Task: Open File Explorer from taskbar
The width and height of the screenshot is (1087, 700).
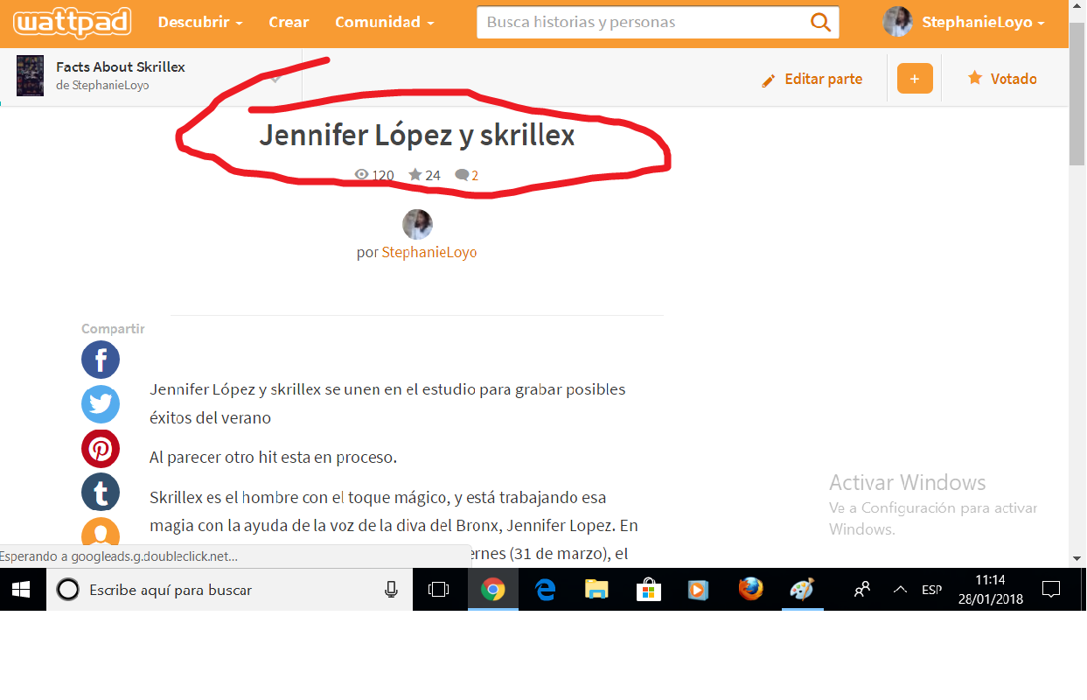Action: pos(596,590)
